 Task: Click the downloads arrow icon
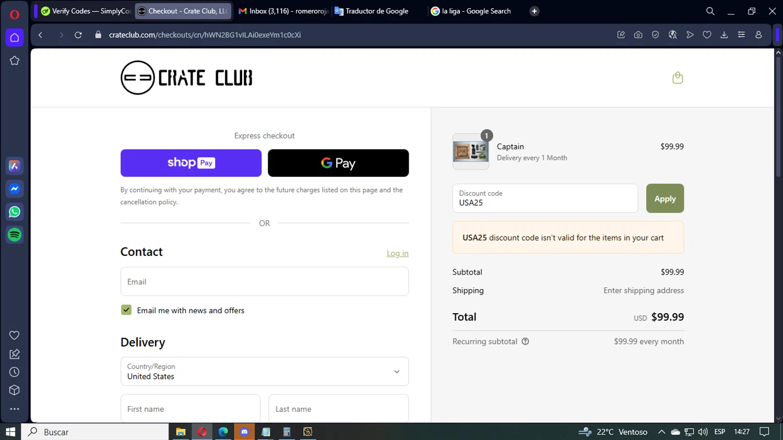(724, 35)
